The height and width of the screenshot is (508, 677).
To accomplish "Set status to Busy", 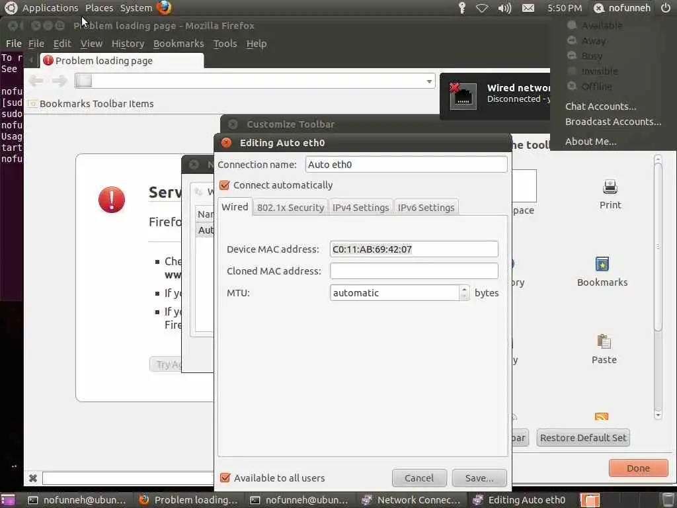I will pos(592,56).
